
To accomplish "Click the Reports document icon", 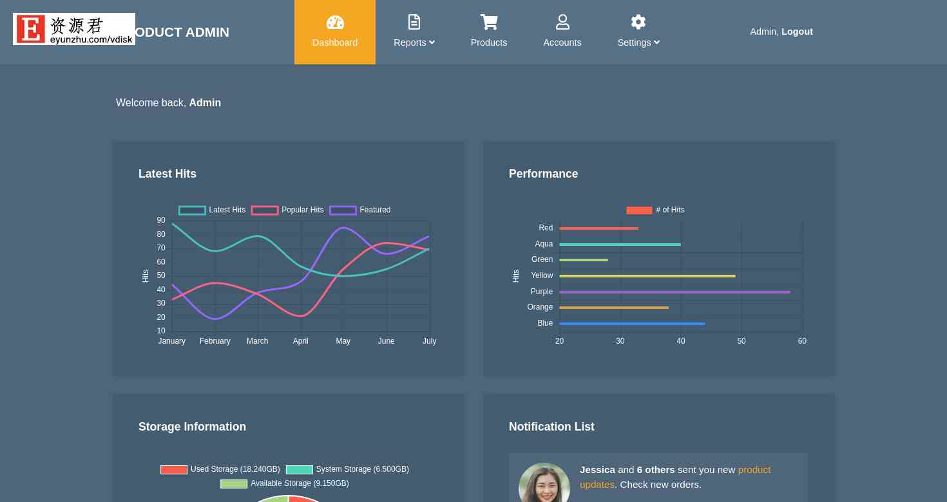I will [414, 23].
